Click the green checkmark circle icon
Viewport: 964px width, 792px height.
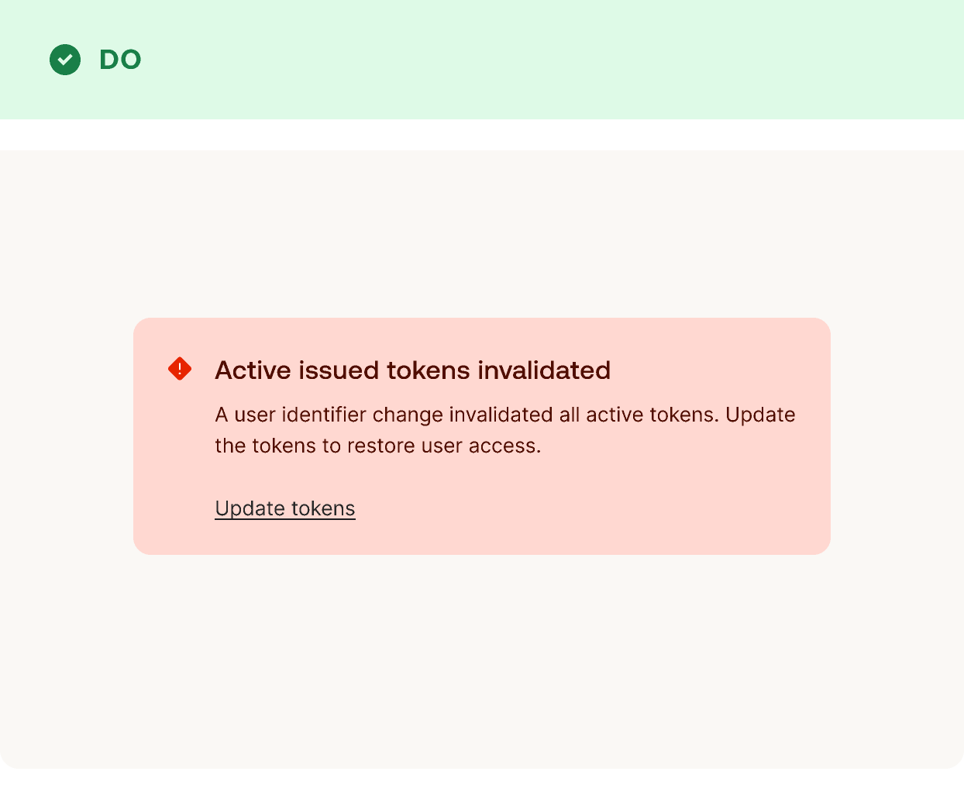tap(65, 60)
